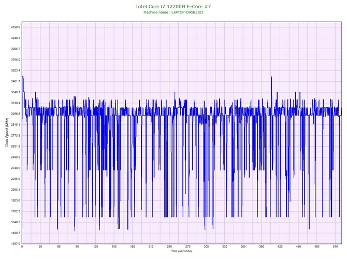The height and width of the screenshot is (260, 347).
Task: Click the 3906.7 y-axis value
Action: [16, 49]
